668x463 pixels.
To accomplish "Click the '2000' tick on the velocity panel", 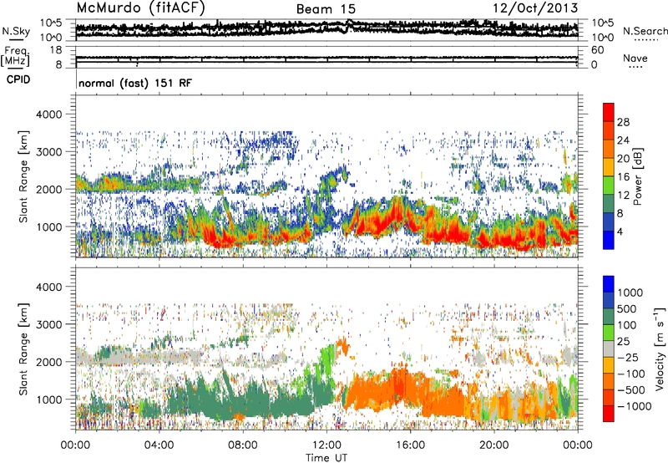I will tap(51, 362).
